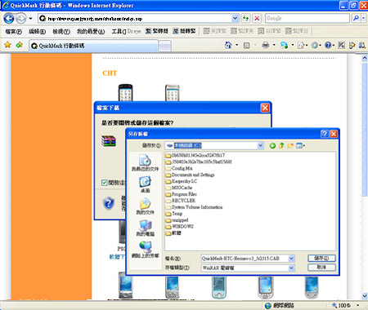Screen dimensions: 368x310
Task: Open the View menu in IE menu bar
Action: 61,32
